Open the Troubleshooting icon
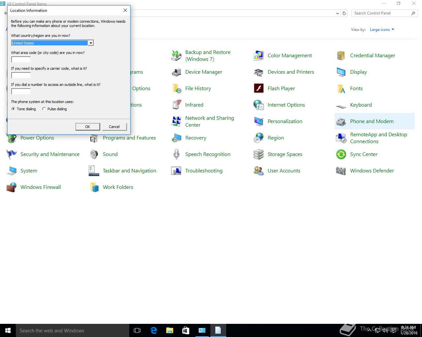422x337 pixels. [176, 171]
